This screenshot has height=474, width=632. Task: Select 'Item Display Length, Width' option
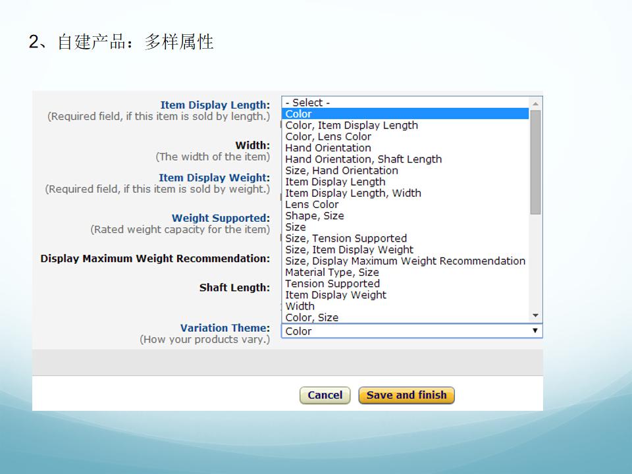pyautogui.click(x=405, y=193)
